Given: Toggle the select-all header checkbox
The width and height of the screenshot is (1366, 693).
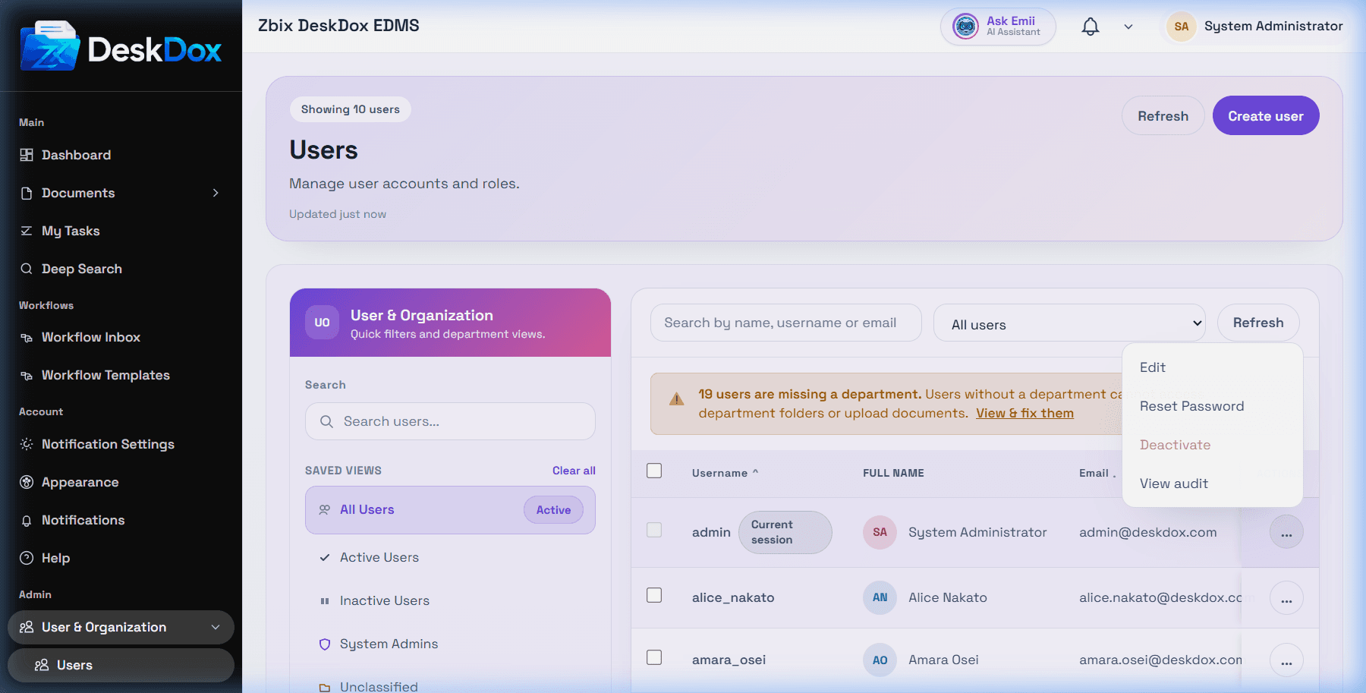Looking at the screenshot, I should point(654,471).
